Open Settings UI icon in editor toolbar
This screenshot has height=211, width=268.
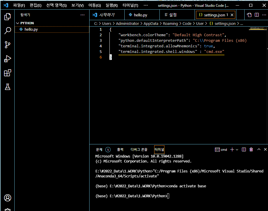[249, 15]
